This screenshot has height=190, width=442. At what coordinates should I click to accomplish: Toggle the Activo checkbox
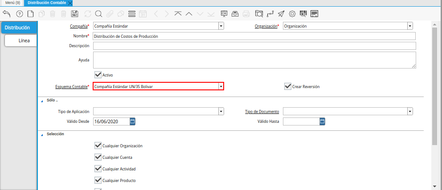[x=98, y=75]
